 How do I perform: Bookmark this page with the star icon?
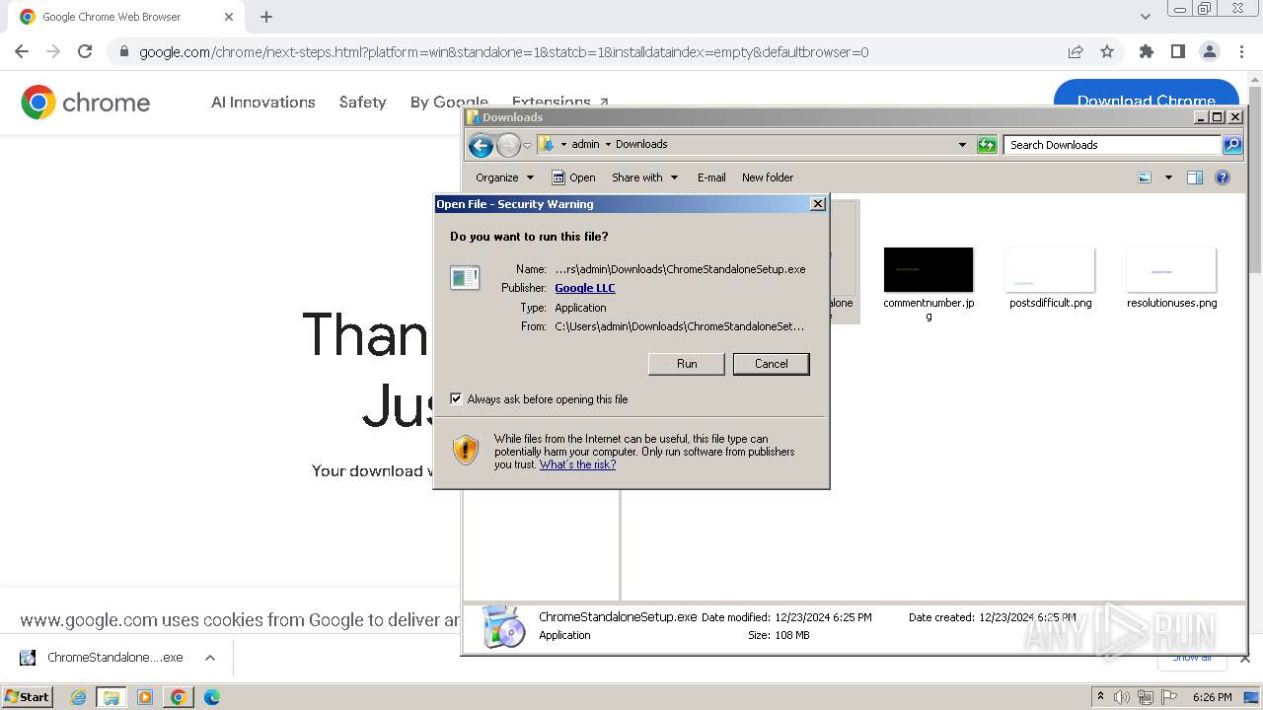(1107, 51)
